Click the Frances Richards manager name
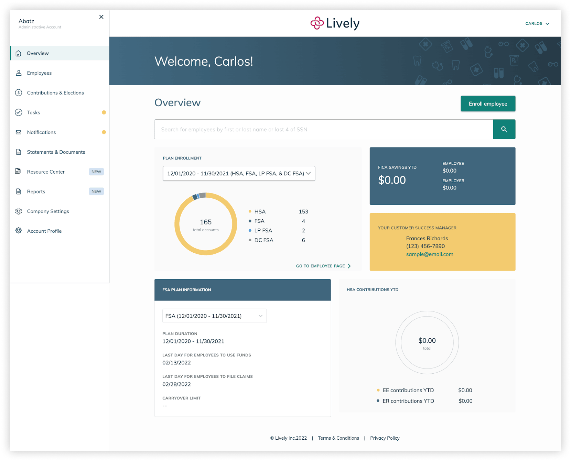The height and width of the screenshot is (461, 571). point(427,238)
